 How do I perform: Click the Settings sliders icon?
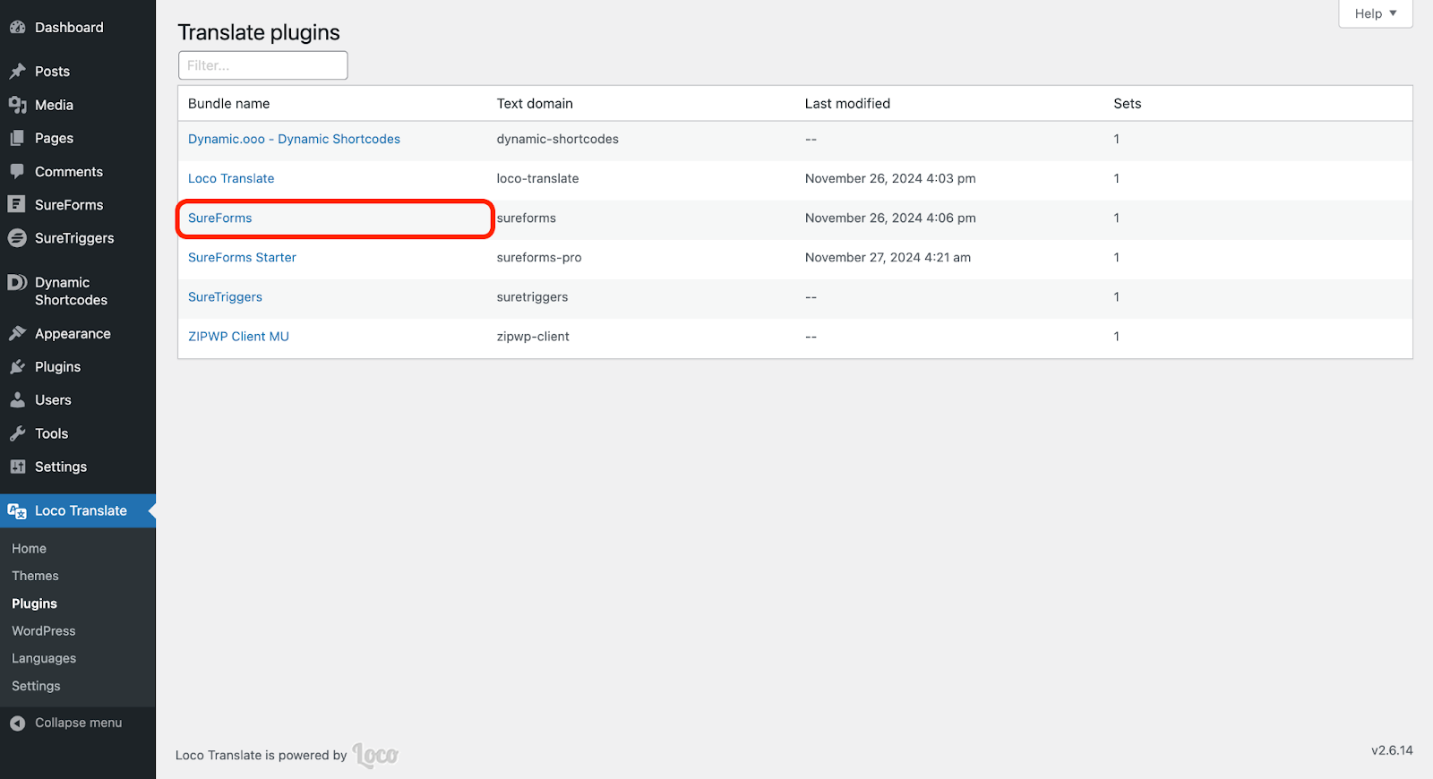17,467
